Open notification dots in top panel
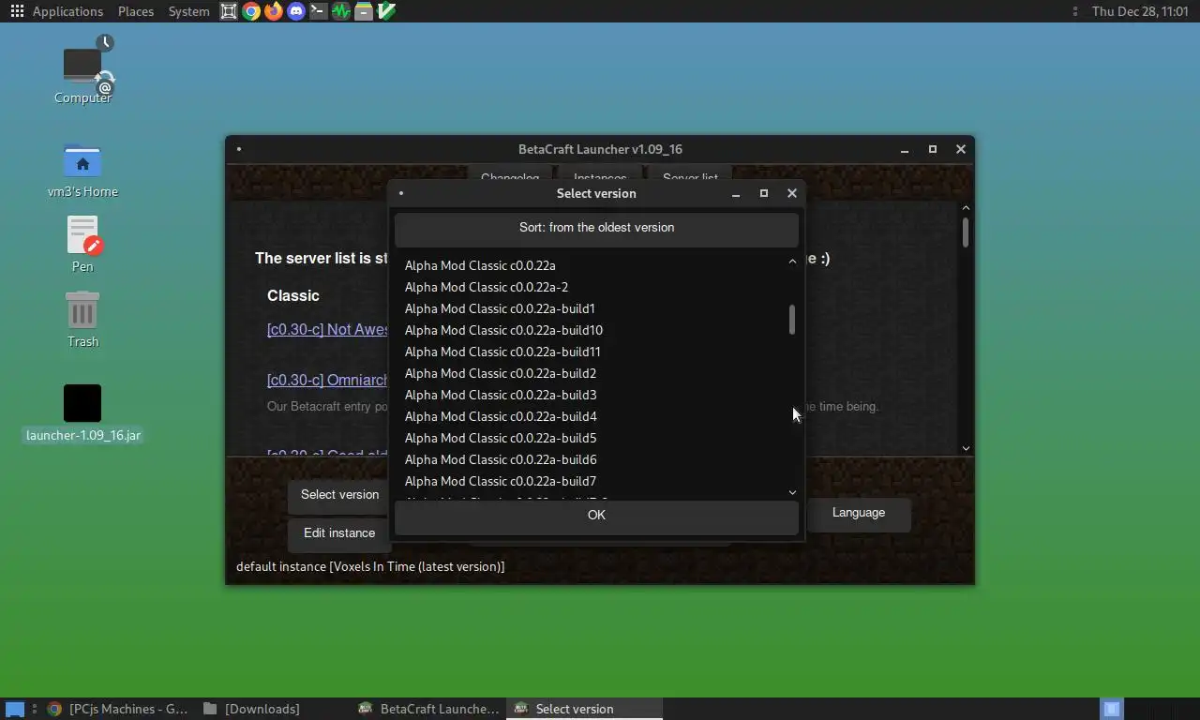 1074,11
